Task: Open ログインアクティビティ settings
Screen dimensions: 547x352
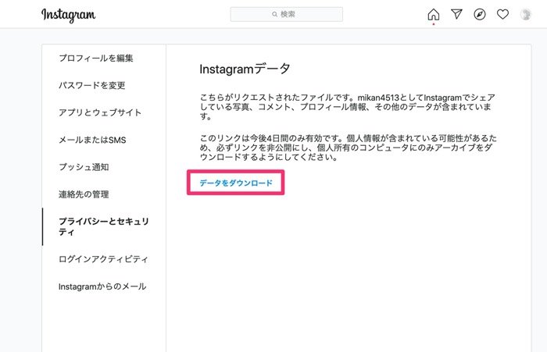Action: [x=103, y=259]
